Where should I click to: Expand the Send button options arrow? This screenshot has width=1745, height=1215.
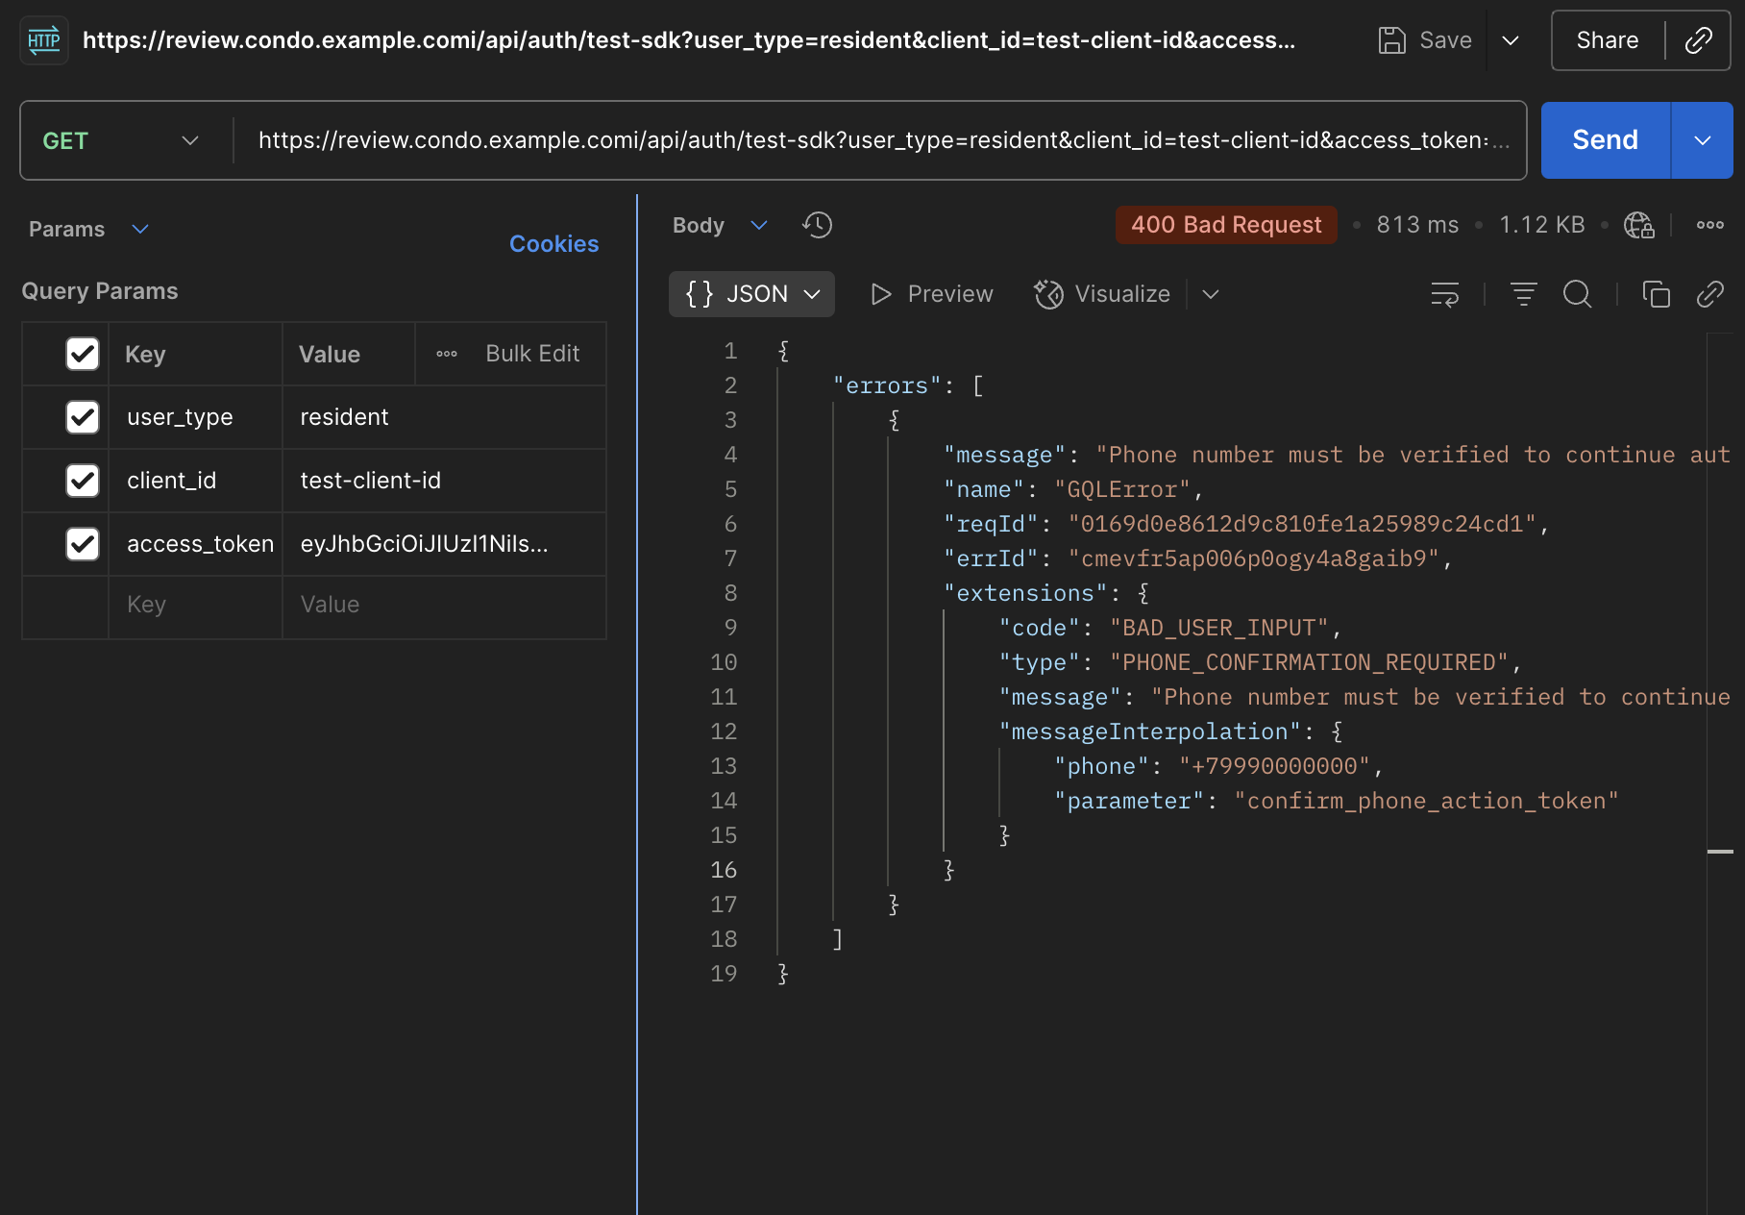(x=1702, y=140)
